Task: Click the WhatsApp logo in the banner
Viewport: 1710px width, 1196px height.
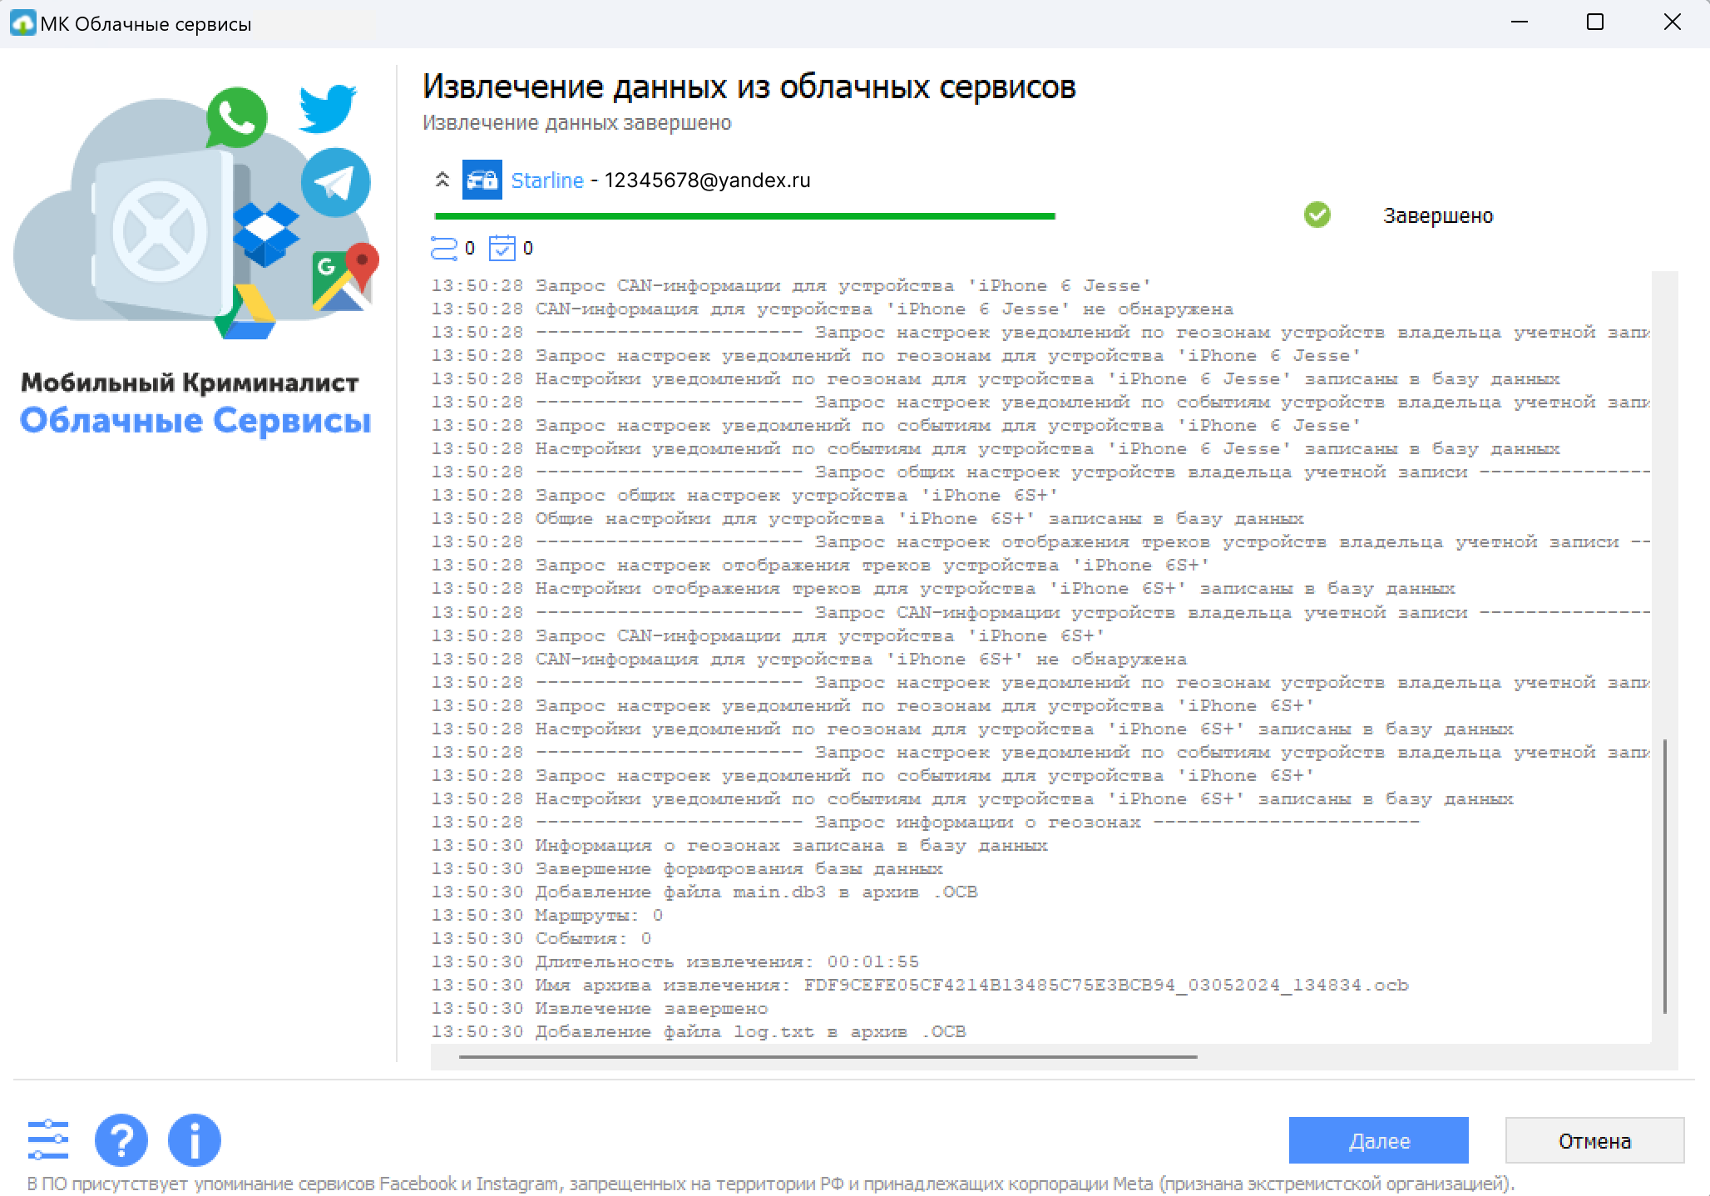Action: pos(237,118)
